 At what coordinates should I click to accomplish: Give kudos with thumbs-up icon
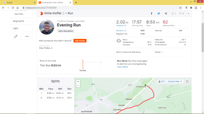[173, 13]
